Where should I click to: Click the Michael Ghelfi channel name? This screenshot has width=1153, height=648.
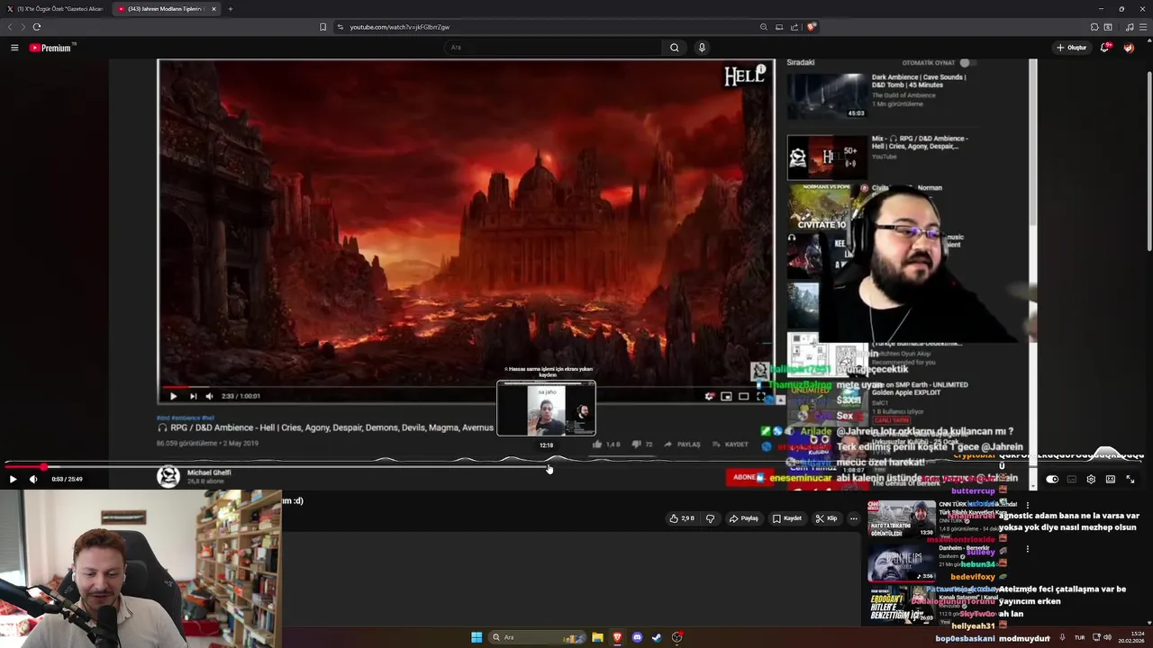tap(209, 472)
